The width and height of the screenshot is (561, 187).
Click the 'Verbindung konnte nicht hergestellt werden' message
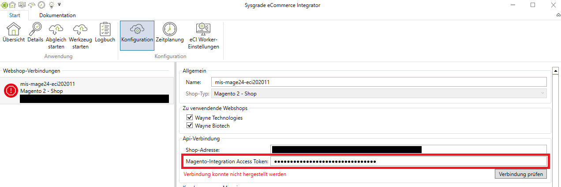coord(235,174)
